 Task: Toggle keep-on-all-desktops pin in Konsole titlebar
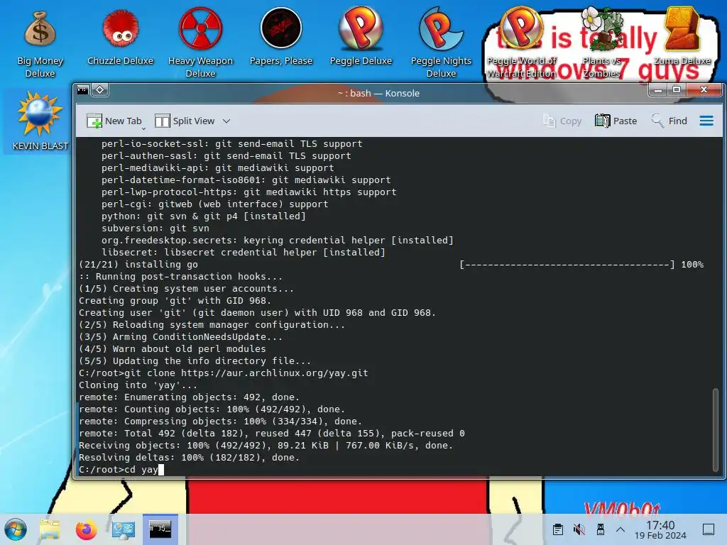(x=99, y=90)
